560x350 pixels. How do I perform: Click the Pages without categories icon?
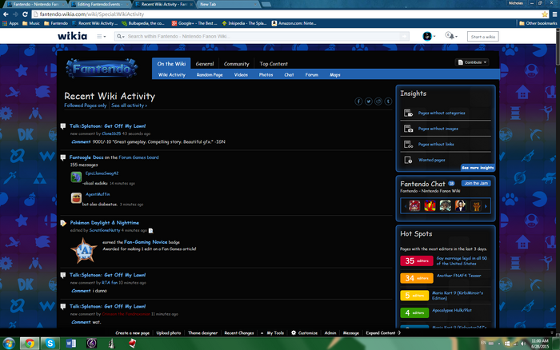[408, 113]
